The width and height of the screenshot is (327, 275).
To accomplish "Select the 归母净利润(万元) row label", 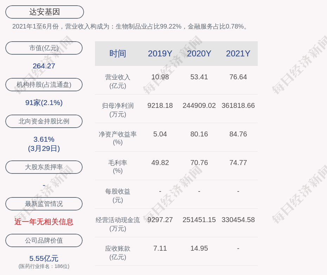I will coord(118,110).
